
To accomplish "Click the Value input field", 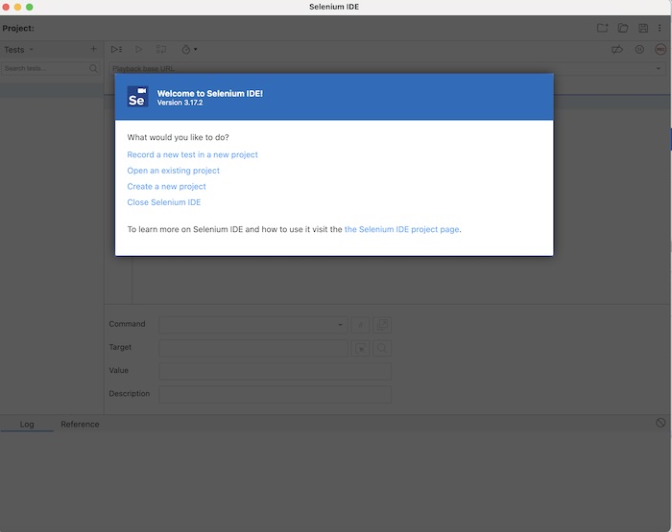I will pos(276,371).
